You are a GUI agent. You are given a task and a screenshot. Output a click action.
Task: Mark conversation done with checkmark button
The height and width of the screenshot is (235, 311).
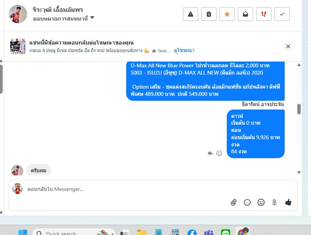[x=282, y=14]
